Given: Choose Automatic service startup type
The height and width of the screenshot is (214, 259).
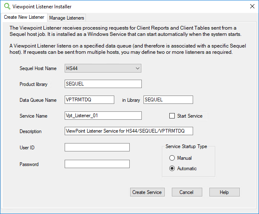Looking at the screenshot, I should (x=172, y=169).
